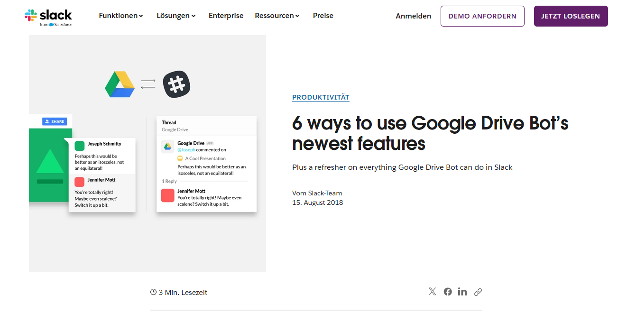Click the Google Drive logo in the illustration

coord(120,84)
